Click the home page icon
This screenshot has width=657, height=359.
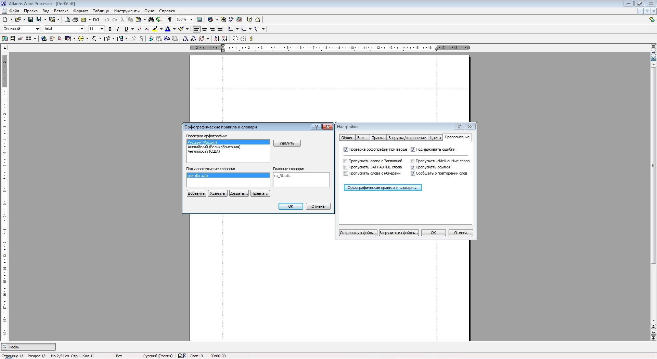(258, 19)
